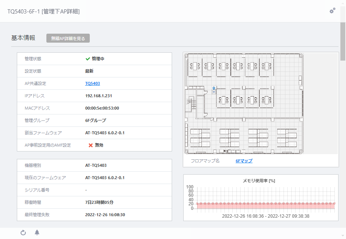Open the settings gears icon
346x239 pixels.
[x=332, y=10]
